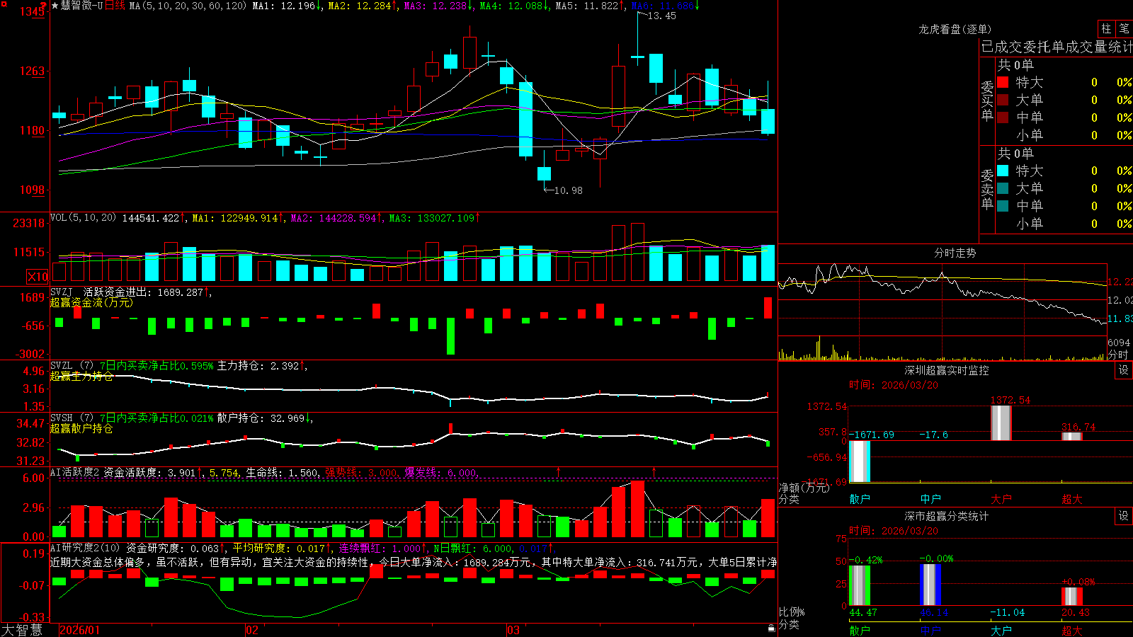
Task: Click the -17.6 中户 bar value
Action: pyautogui.click(x=934, y=435)
